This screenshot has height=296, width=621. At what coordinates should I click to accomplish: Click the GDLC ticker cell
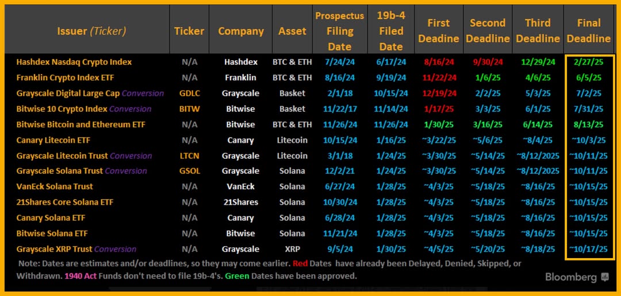tap(189, 93)
